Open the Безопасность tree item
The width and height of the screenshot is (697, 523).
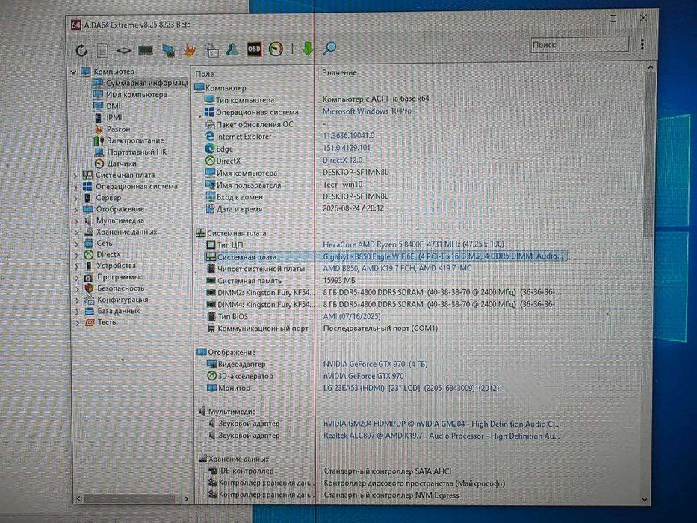[121, 288]
